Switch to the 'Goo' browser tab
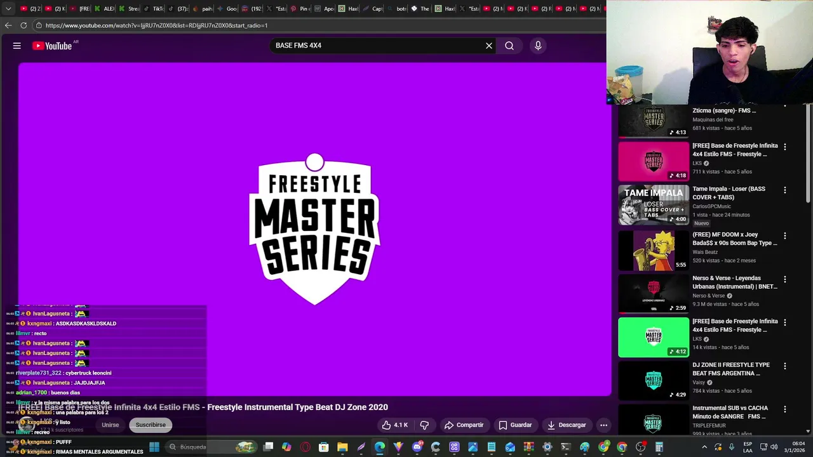 point(227,9)
